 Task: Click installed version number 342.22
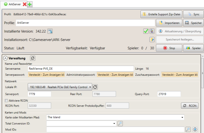click(x=41, y=31)
